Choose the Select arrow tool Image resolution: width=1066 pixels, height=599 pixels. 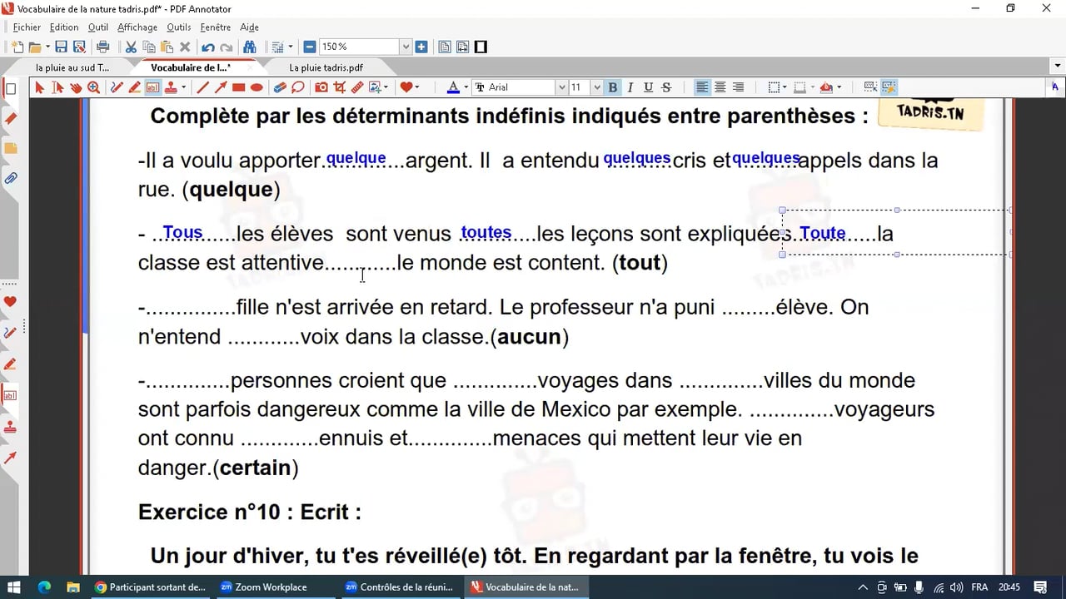pyautogui.click(x=39, y=87)
